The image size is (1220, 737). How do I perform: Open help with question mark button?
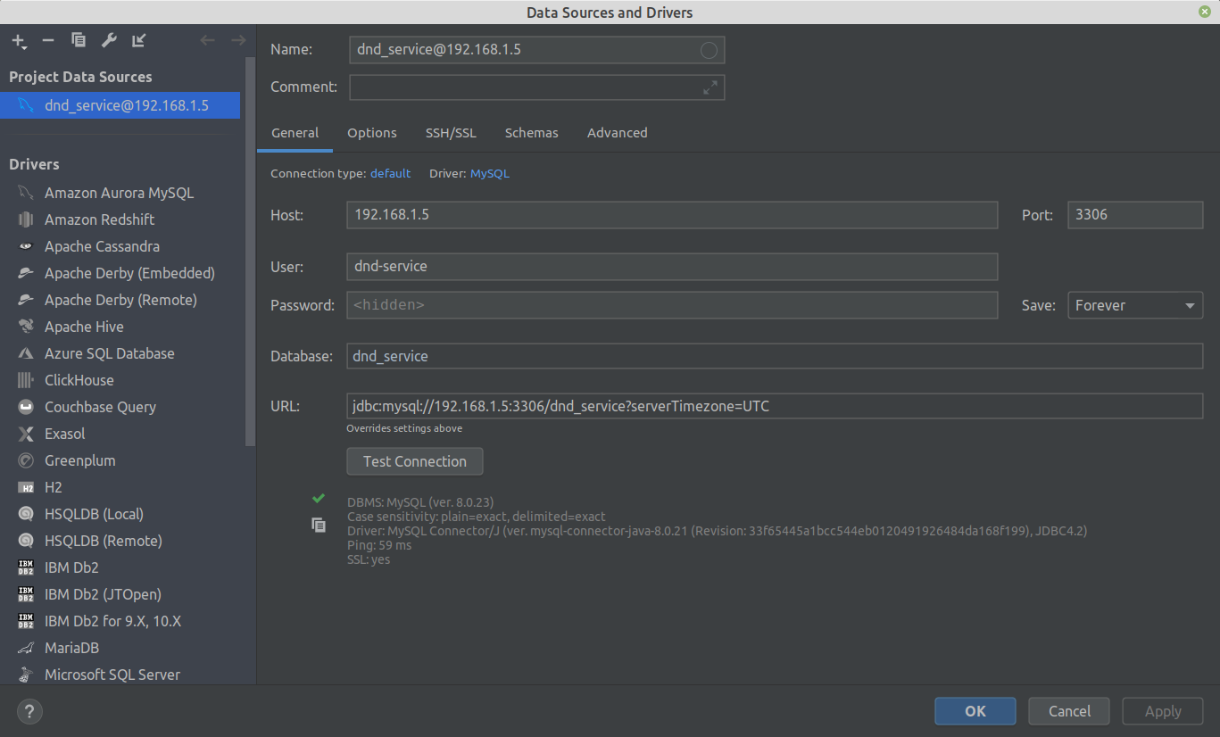click(x=29, y=711)
